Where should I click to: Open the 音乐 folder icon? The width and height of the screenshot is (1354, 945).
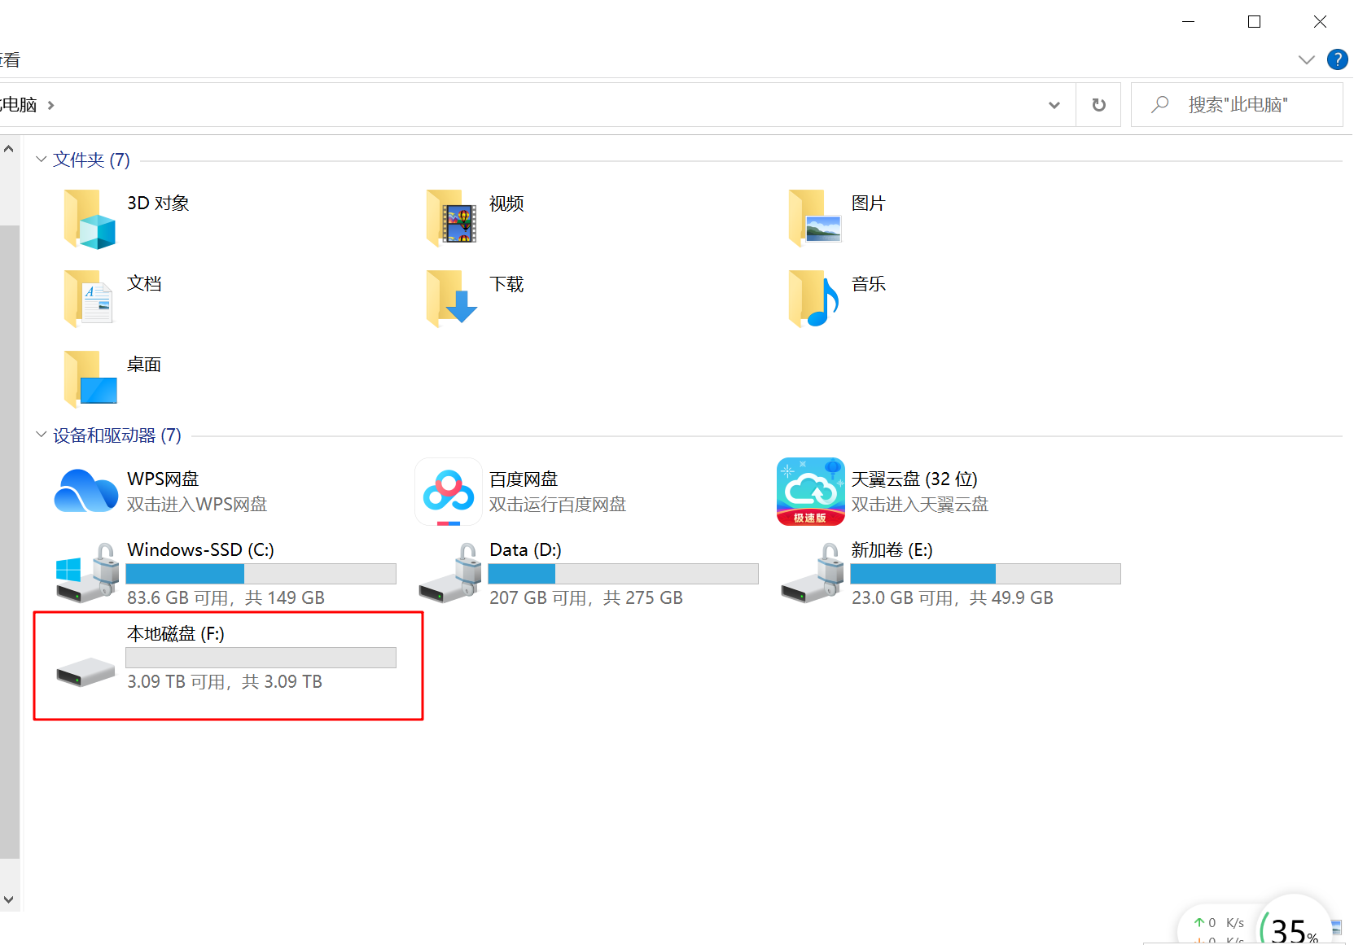[813, 299]
